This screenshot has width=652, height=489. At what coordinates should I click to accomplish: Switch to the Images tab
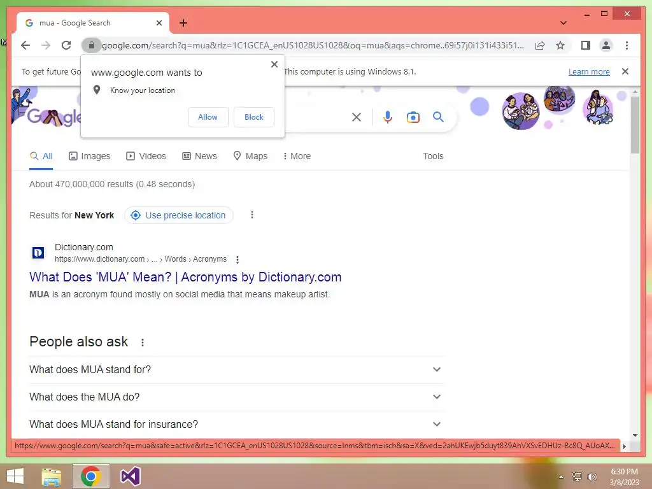point(89,156)
